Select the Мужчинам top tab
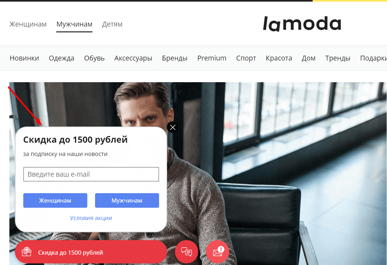Viewport: 387px width, 265px height. pyautogui.click(x=74, y=24)
